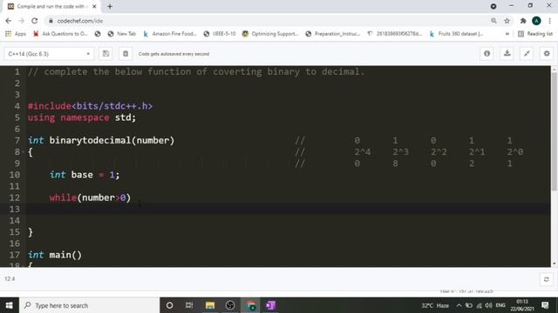Click the Type here to search box
Screen dimensions: 558x313
(x=89, y=305)
